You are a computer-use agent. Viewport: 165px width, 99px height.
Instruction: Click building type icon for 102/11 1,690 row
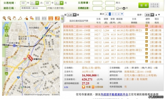coord(146,26)
